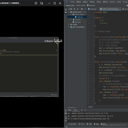The width and height of the screenshot is (128, 128).
Task: Open the 文件(F) menu
Action: (x=72, y=2)
